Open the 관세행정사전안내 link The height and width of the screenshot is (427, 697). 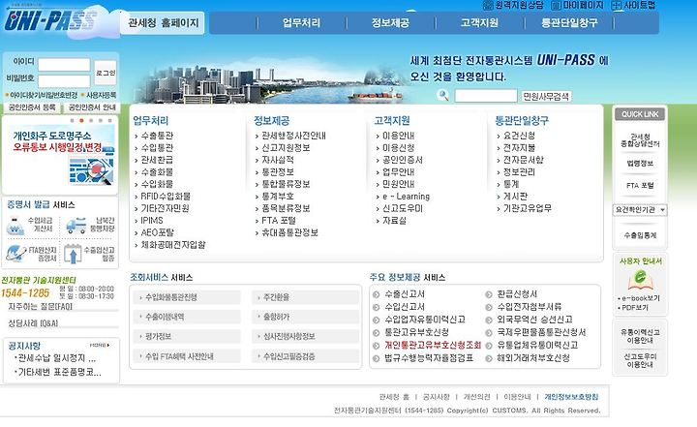tap(293, 136)
